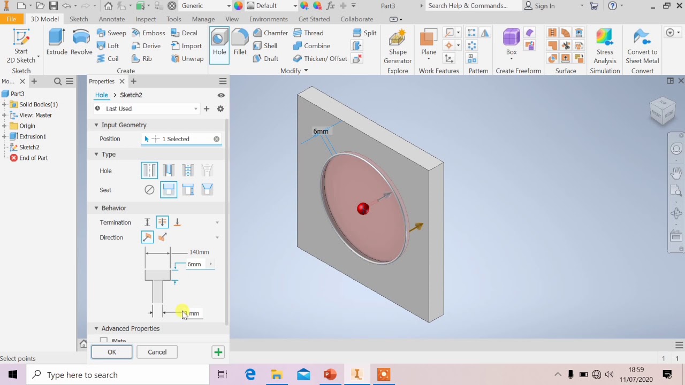Apply and create new hole
This screenshot has height=385, width=685.
(218, 352)
